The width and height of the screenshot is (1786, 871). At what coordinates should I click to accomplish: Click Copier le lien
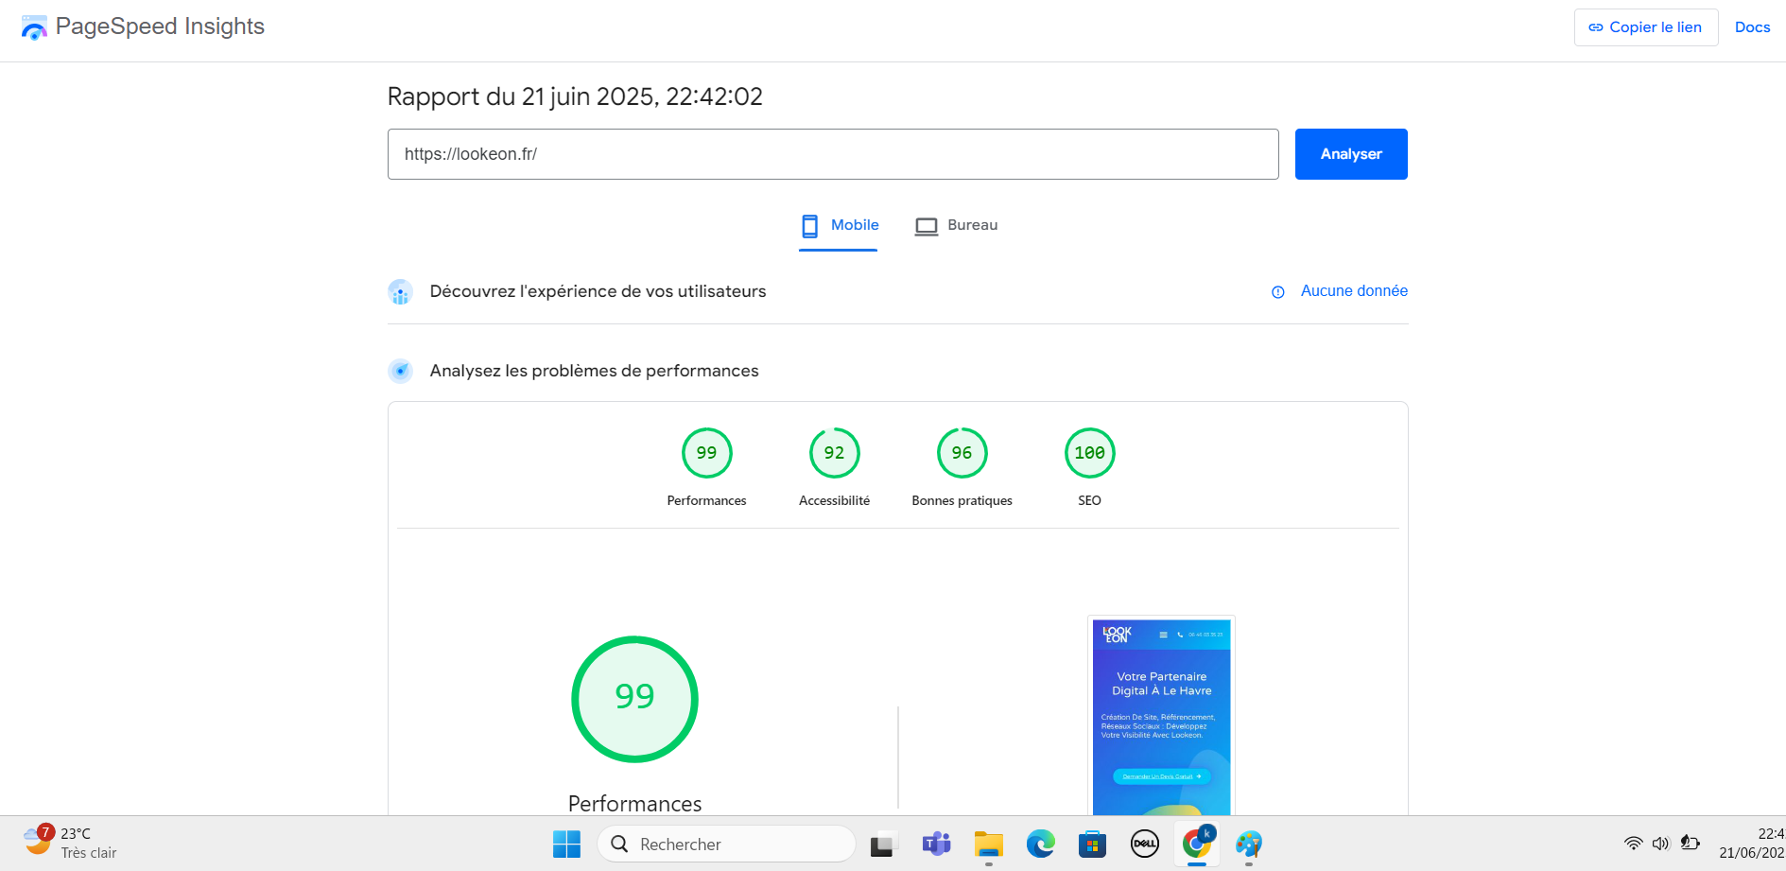pos(1645,26)
